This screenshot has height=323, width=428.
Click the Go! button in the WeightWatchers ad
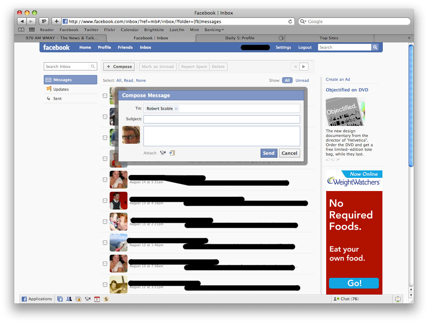pos(354,283)
